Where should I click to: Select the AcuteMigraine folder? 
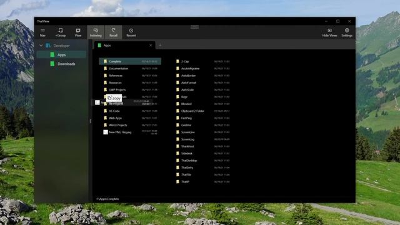point(202,69)
